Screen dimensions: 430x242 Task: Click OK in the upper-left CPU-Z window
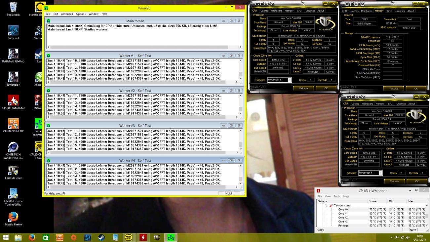[326, 88]
